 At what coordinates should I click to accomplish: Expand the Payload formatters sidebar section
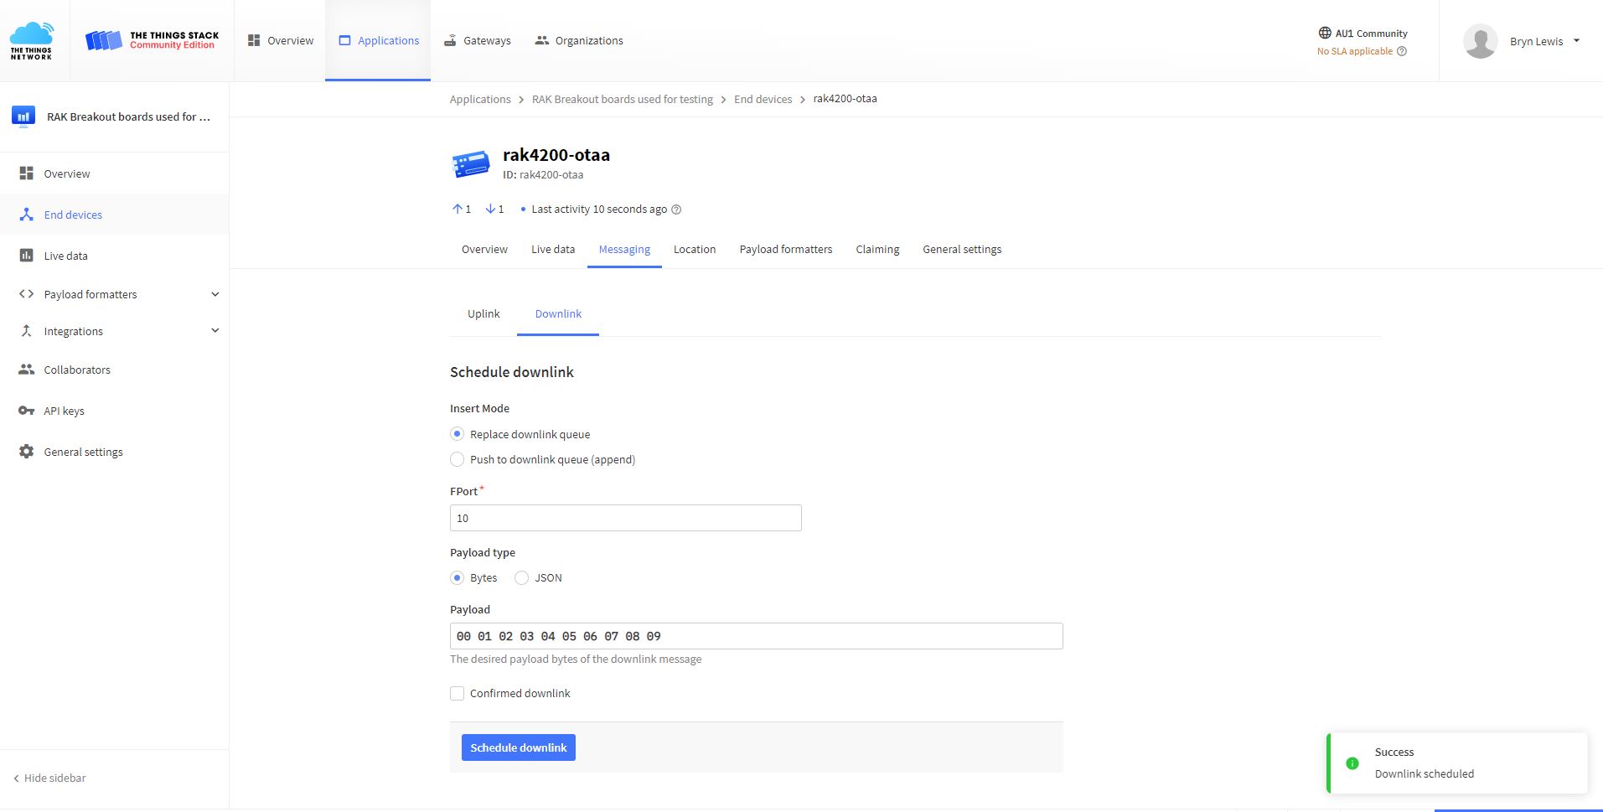tap(215, 294)
